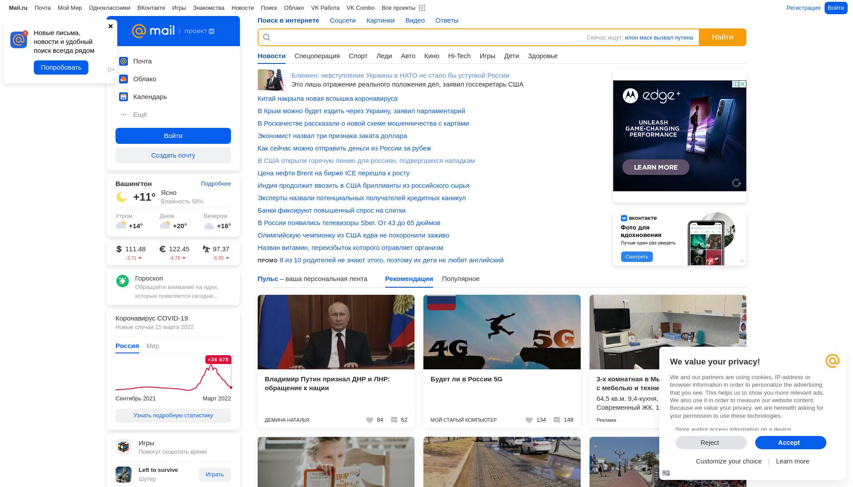853x487 pixels.
Task: Reload the Motorola ad via refresh icon
Action: coord(737,183)
